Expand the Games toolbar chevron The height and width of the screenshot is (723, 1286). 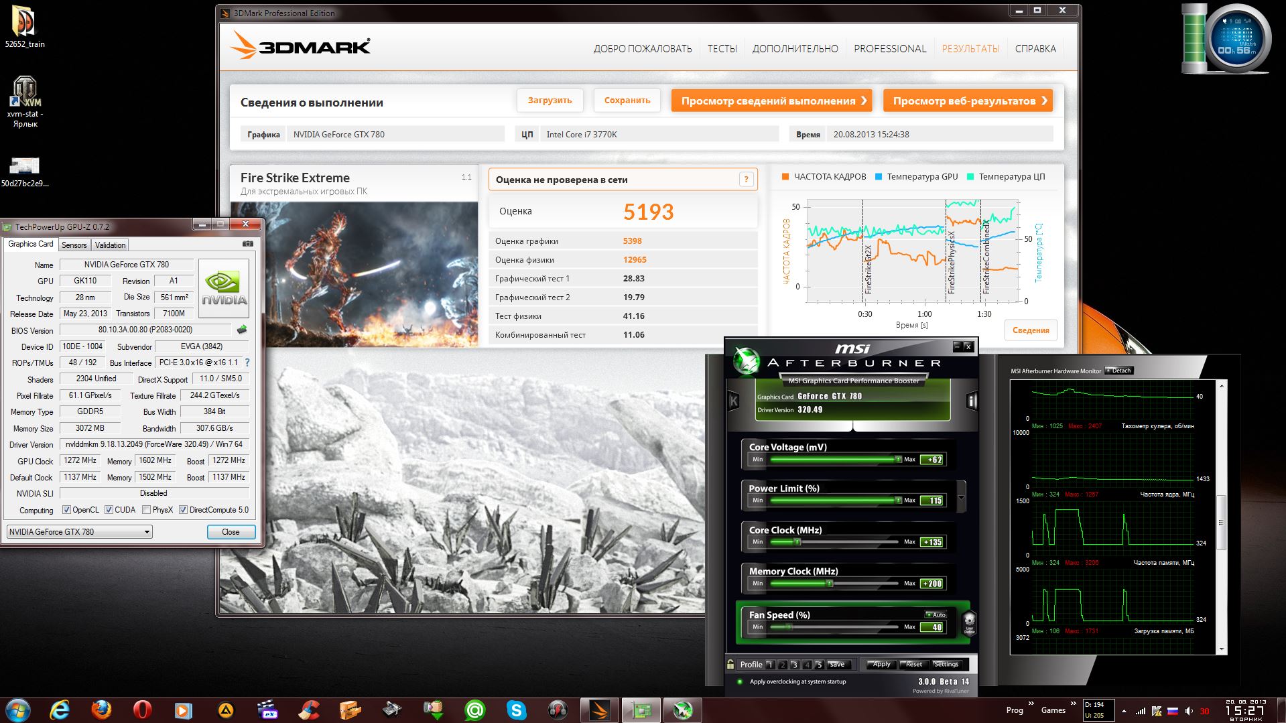(x=1074, y=704)
